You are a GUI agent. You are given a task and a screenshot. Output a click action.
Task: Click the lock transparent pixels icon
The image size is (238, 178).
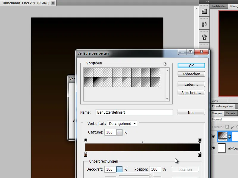pos(227,127)
